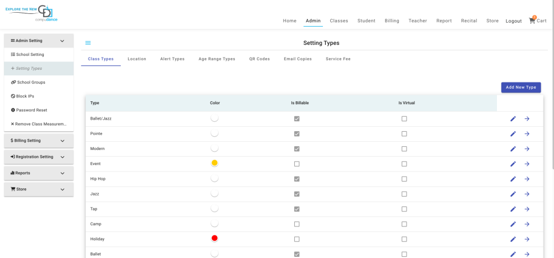The image size is (554, 258).
Task: Expand the Store sidebar section
Action: click(38, 189)
